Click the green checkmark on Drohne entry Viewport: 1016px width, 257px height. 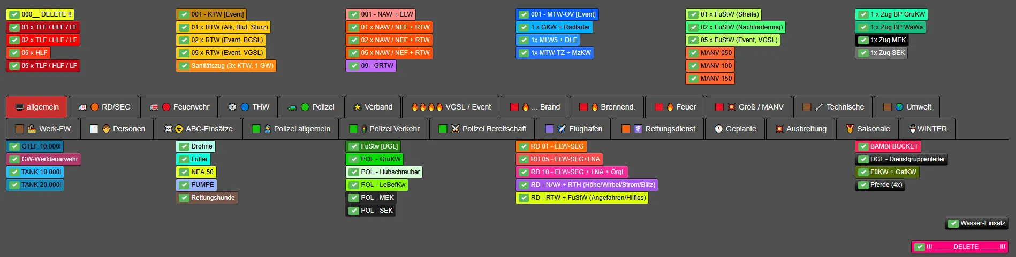(x=184, y=146)
